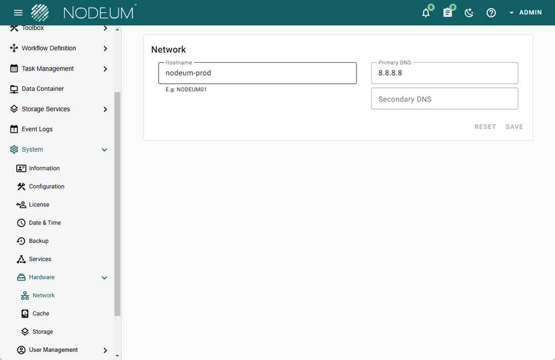Collapse the System menu section
The width and height of the screenshot is (555, 360).
[104, 150]
